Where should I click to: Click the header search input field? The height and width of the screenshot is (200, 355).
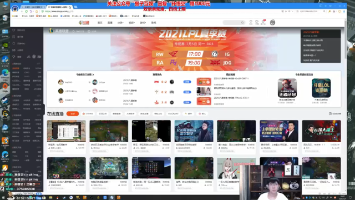coord(232,23)
